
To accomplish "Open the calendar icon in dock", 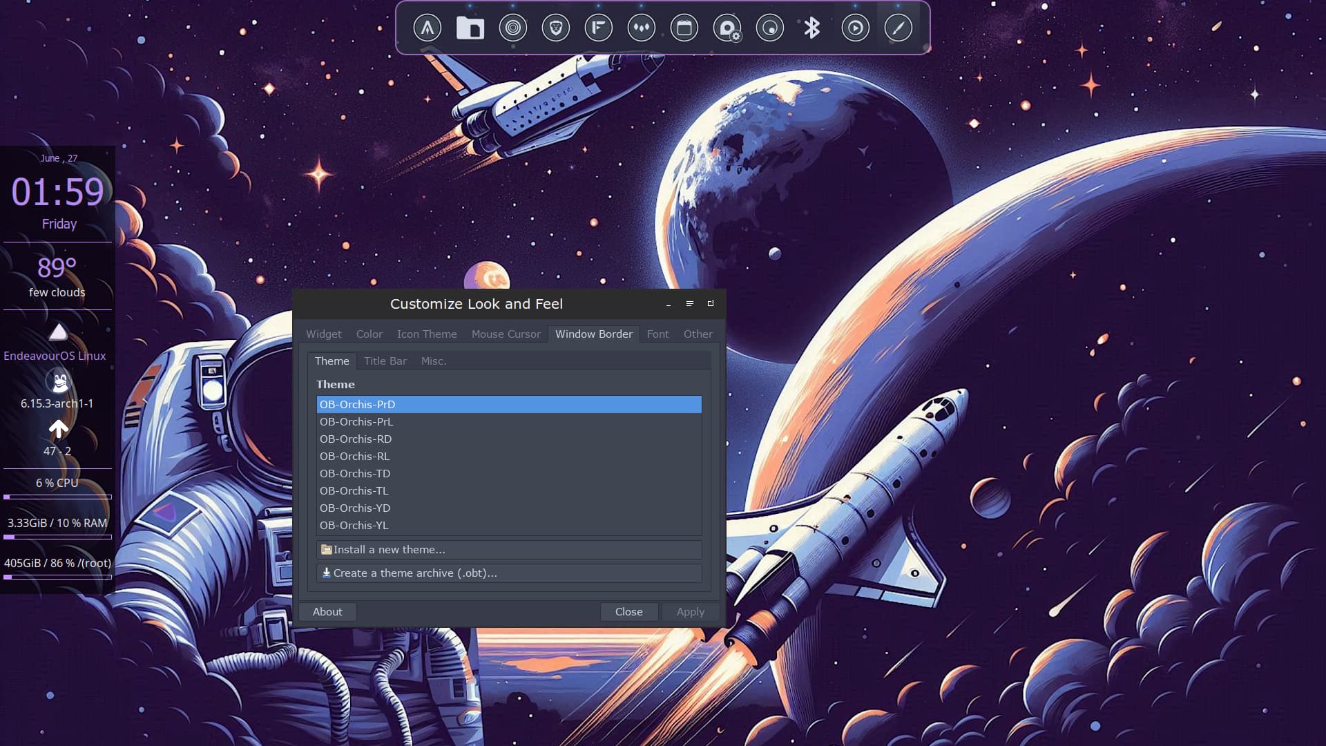I will 684,28.
